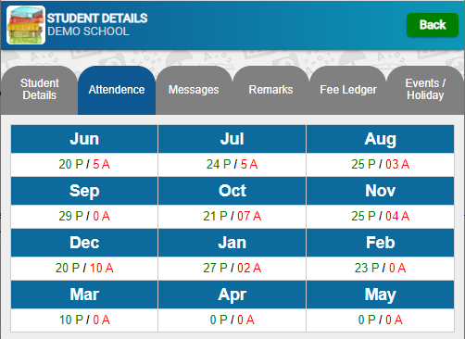Click the Apr month header
The width and height of the screenshot is (465, 339).
[x=232, y=295]
